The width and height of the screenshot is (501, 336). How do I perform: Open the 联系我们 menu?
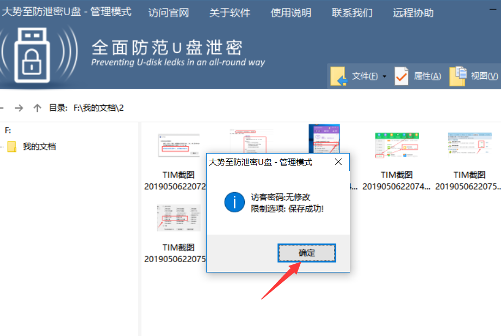pyautogui.click(x=352, y=12)
